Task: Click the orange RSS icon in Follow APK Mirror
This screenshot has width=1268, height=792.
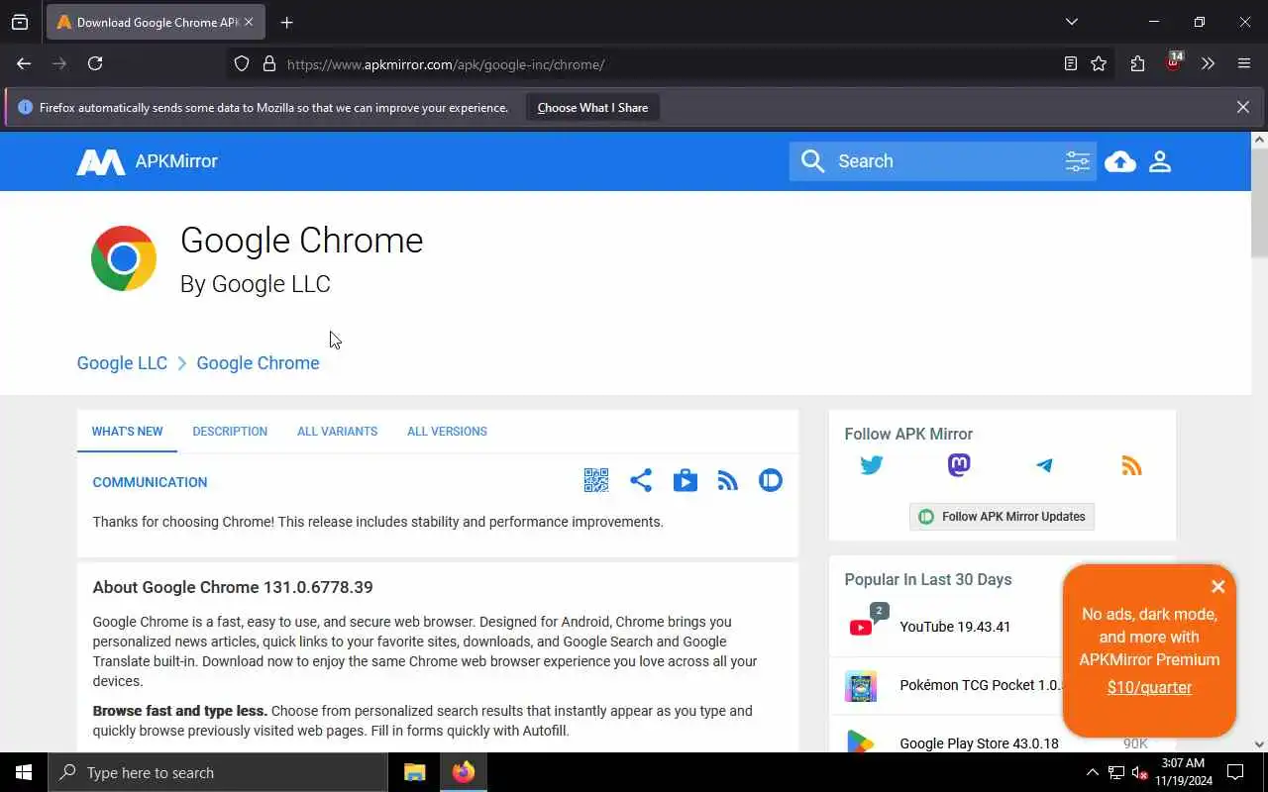Action: (x=1131, y=465)
